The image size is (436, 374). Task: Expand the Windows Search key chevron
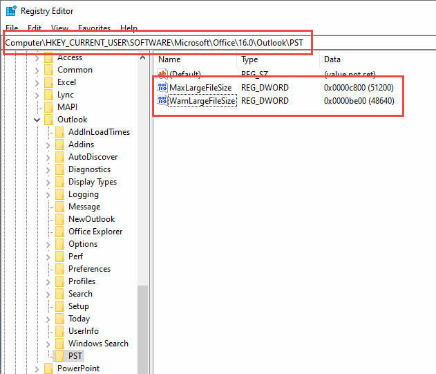48,344
